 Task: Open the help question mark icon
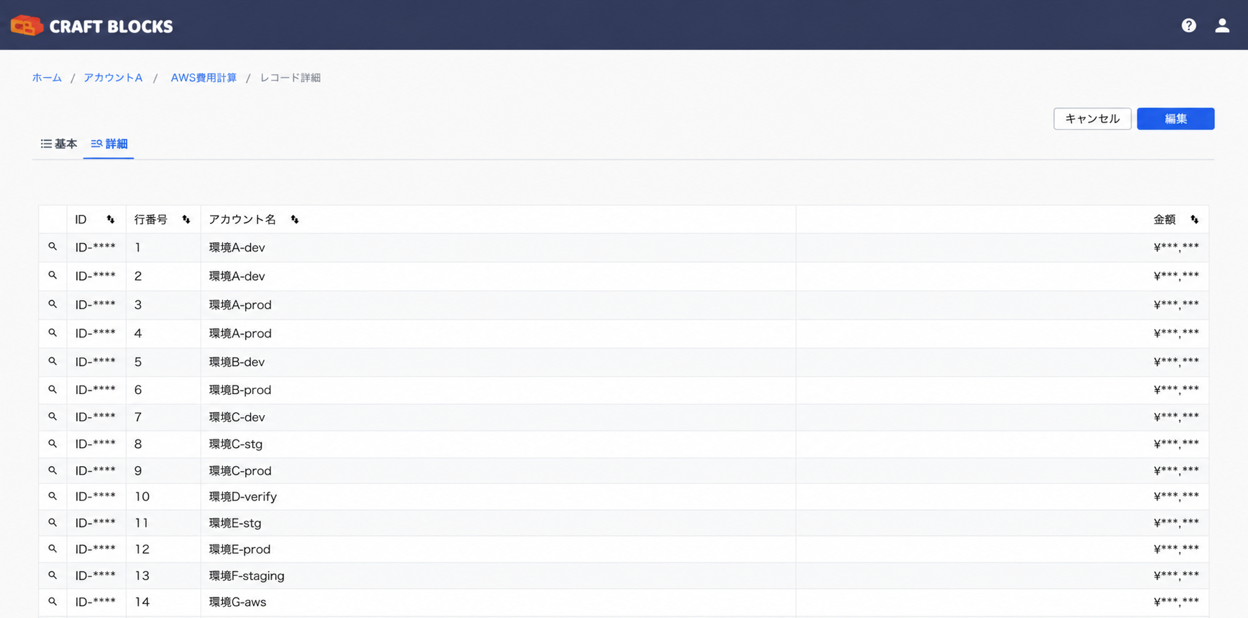[1188, 25]
